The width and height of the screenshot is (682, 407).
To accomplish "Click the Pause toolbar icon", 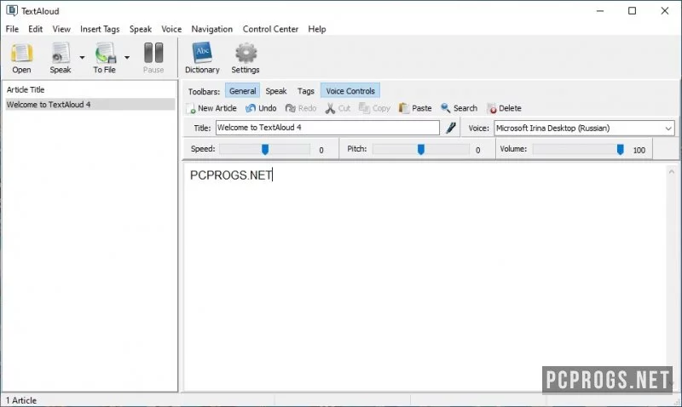I will tap(153, 58).
